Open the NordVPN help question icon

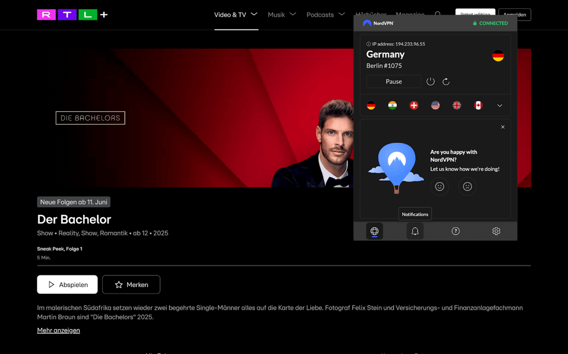click(x=456, y=231)
